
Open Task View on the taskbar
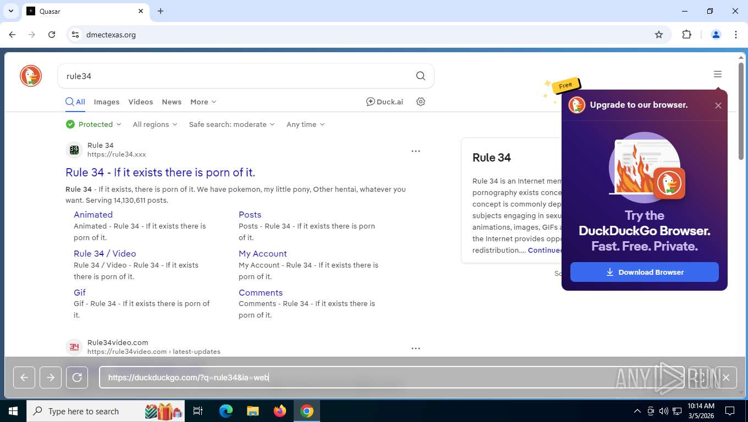199,411
